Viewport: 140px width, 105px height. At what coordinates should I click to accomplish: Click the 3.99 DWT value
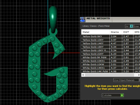(x=126, y=54)
